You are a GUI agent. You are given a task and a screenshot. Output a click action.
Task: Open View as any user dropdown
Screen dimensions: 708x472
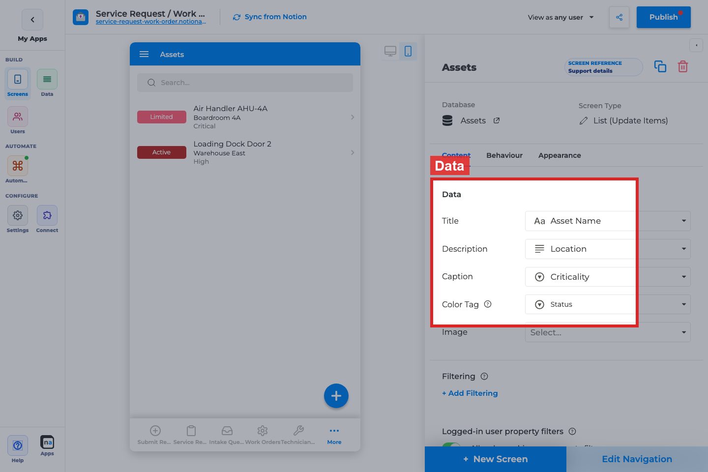[x=561, y=17]
